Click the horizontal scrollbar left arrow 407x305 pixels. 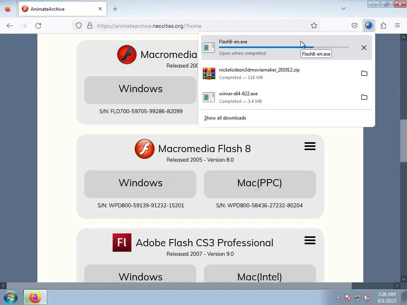click(x=3, y=286)
